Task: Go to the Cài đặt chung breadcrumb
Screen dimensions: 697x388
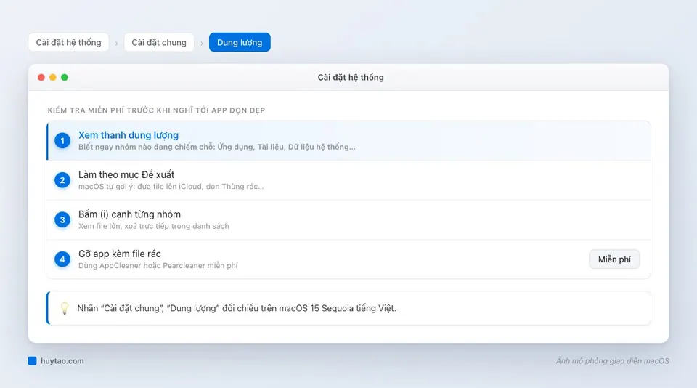Action: click(x=159, y=42)
